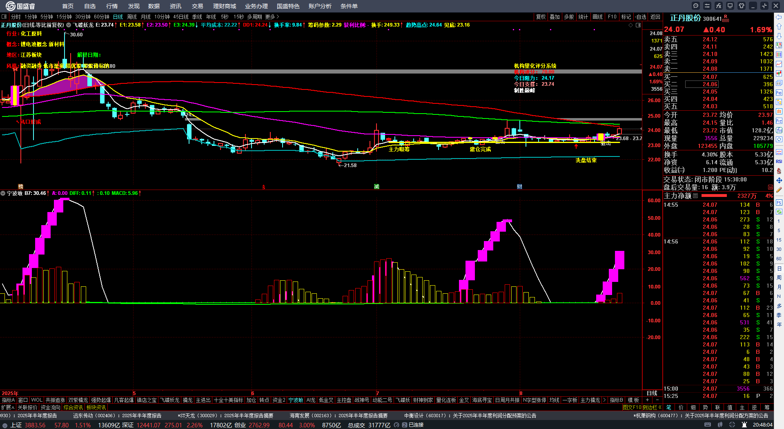Toggle the 复权 adjustment option
This screenshot has height=429, width=784.
click(x=541, y=17)
